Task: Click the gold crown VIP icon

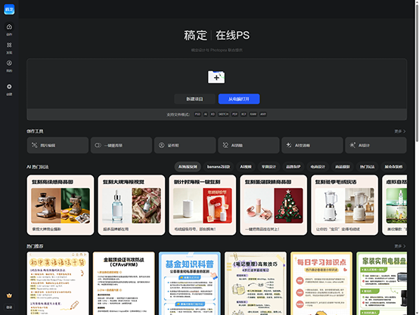Action: coord(9,295)
